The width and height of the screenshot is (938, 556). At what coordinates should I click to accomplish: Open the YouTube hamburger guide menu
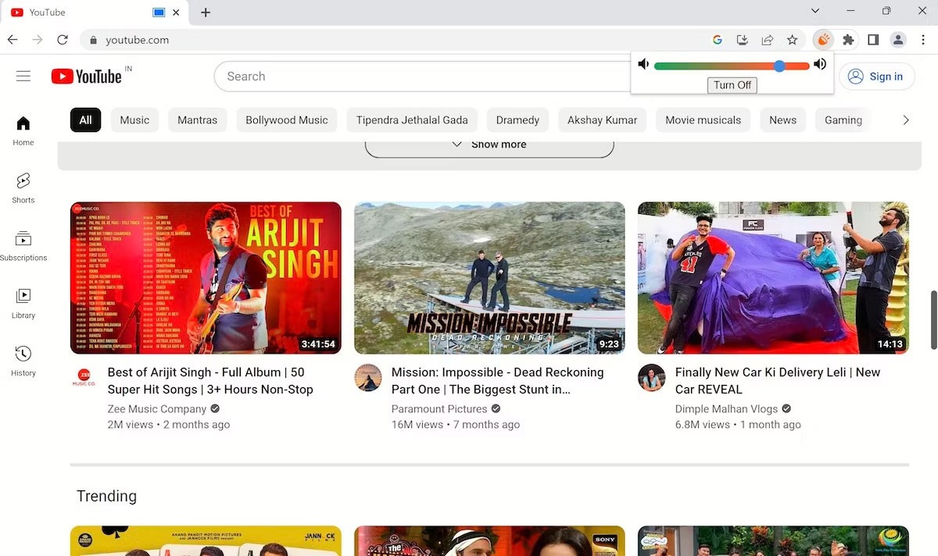[23, 76]
